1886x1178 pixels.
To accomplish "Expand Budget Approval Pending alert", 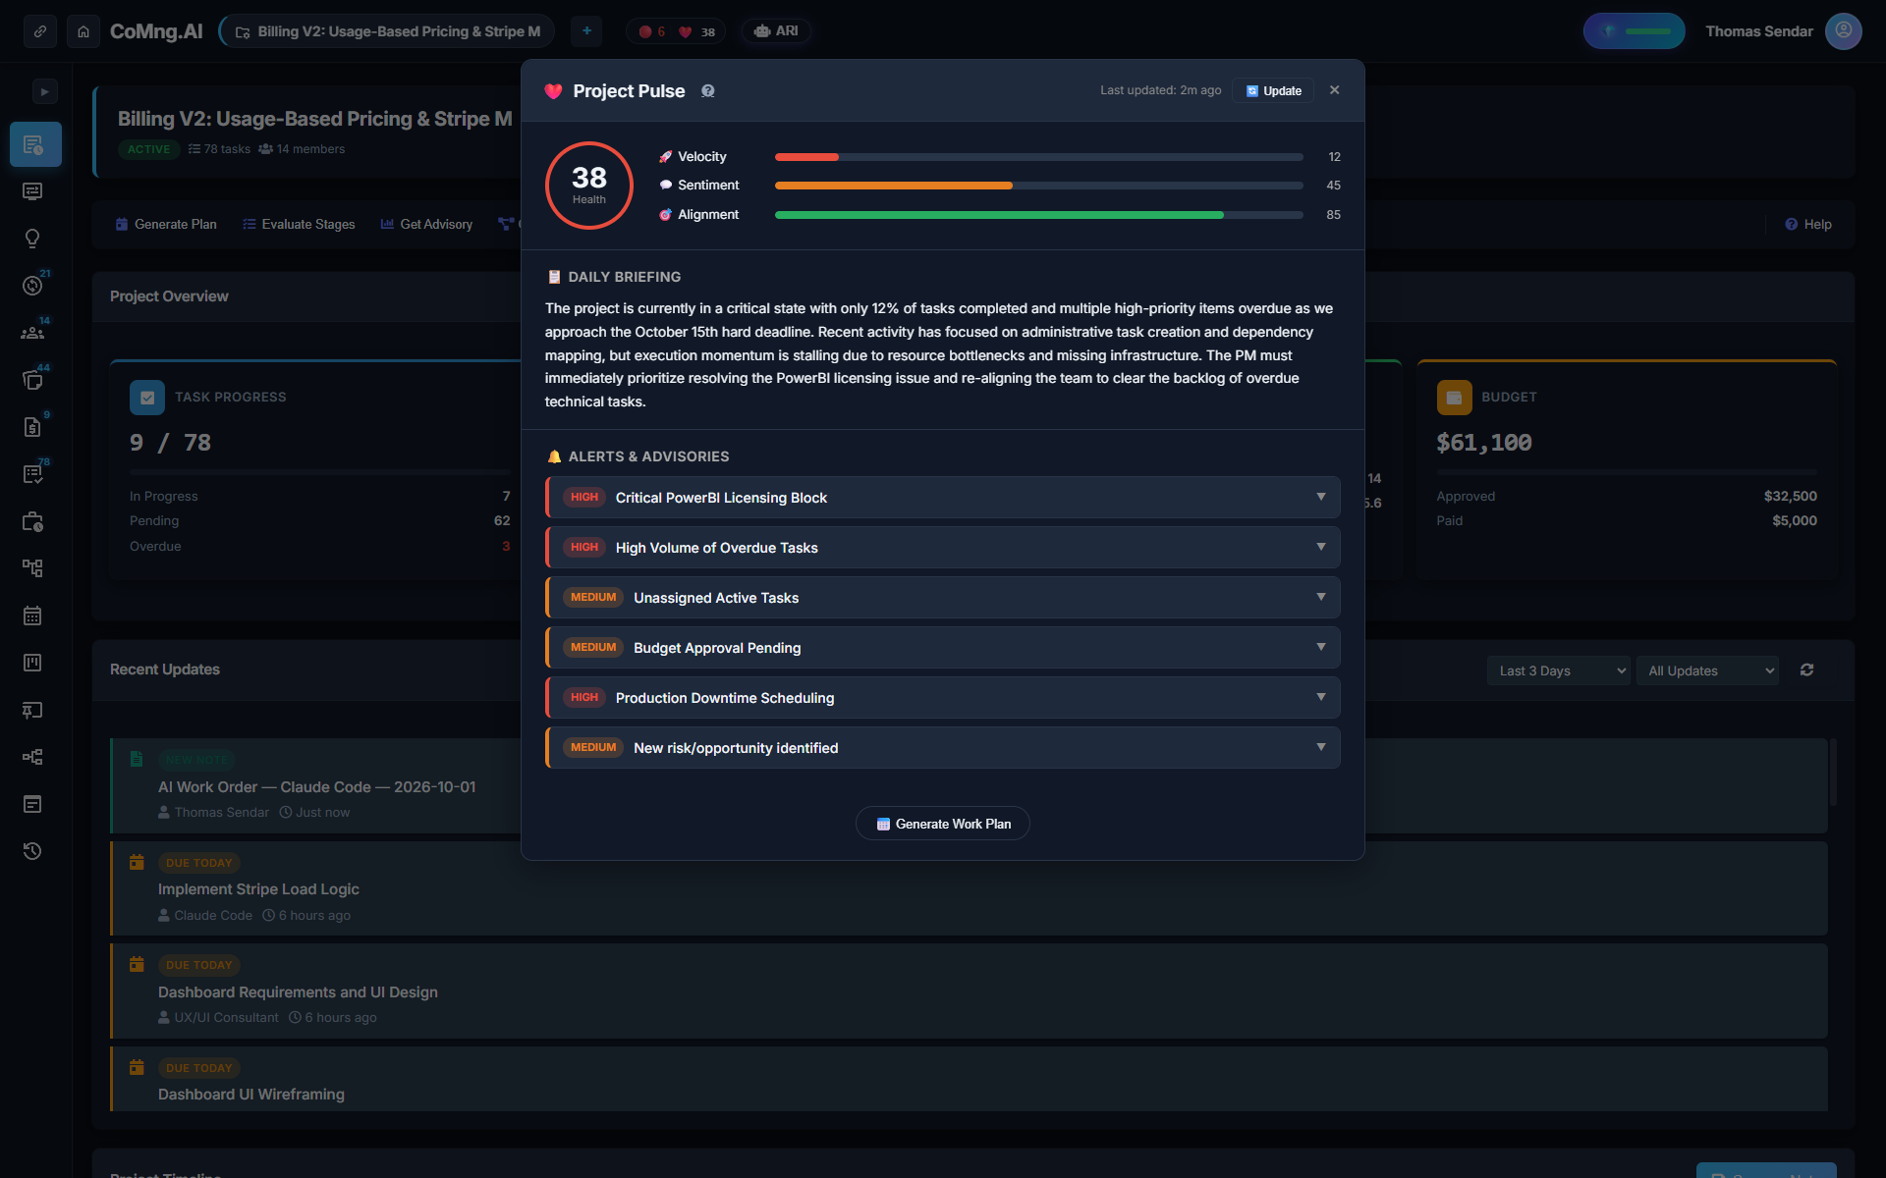I will 943,648.
